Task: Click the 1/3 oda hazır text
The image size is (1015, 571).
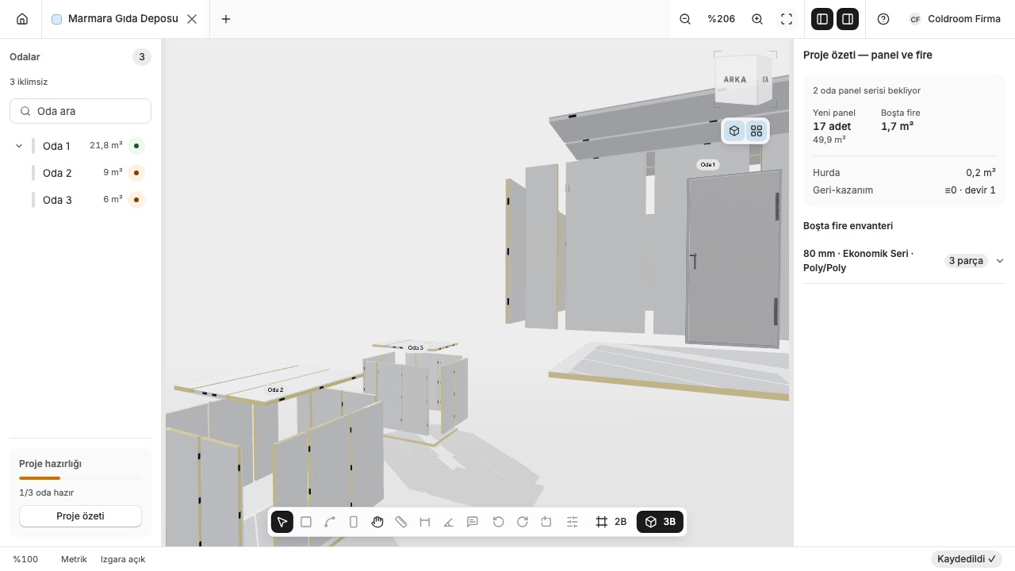Action: (46, 492)
